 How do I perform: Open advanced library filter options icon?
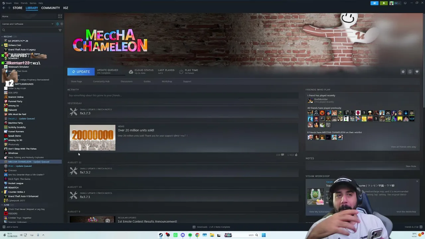pyautogui.click(x=60, y=30)
